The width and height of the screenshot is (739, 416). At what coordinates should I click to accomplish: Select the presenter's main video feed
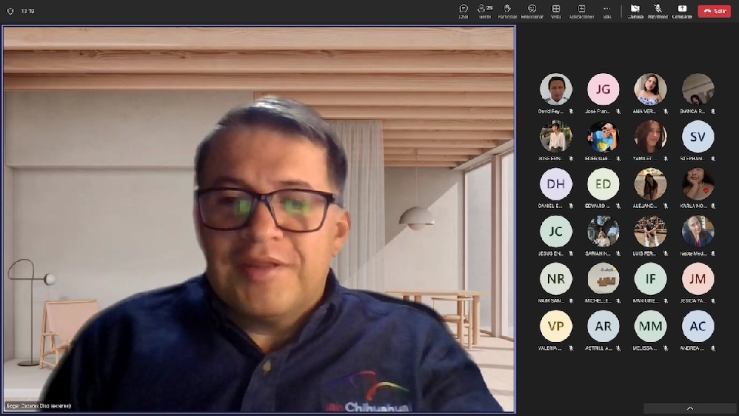click(x=259, y=220)
